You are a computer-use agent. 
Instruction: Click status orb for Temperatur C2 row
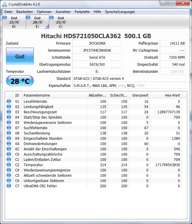(x=9, y=165)
